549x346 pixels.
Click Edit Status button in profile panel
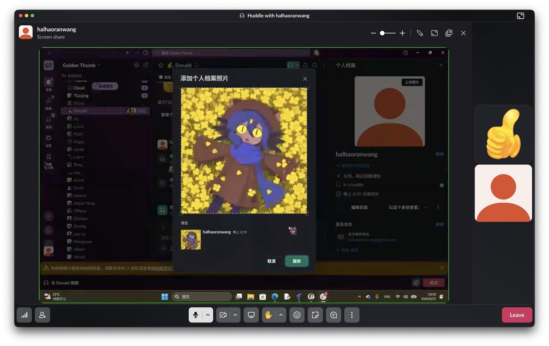(x=359, y=207)
